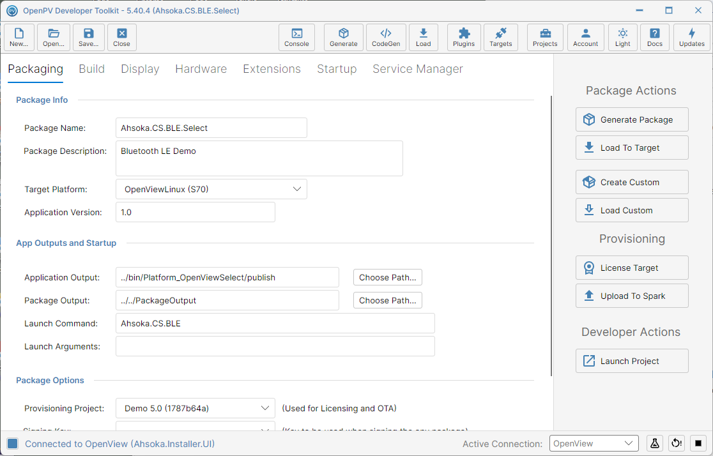The height and width of the screenshot is (456, 713).
Task: Click the refresh icon in status bar
Action: pyautogui.click(x=677, y=443)
